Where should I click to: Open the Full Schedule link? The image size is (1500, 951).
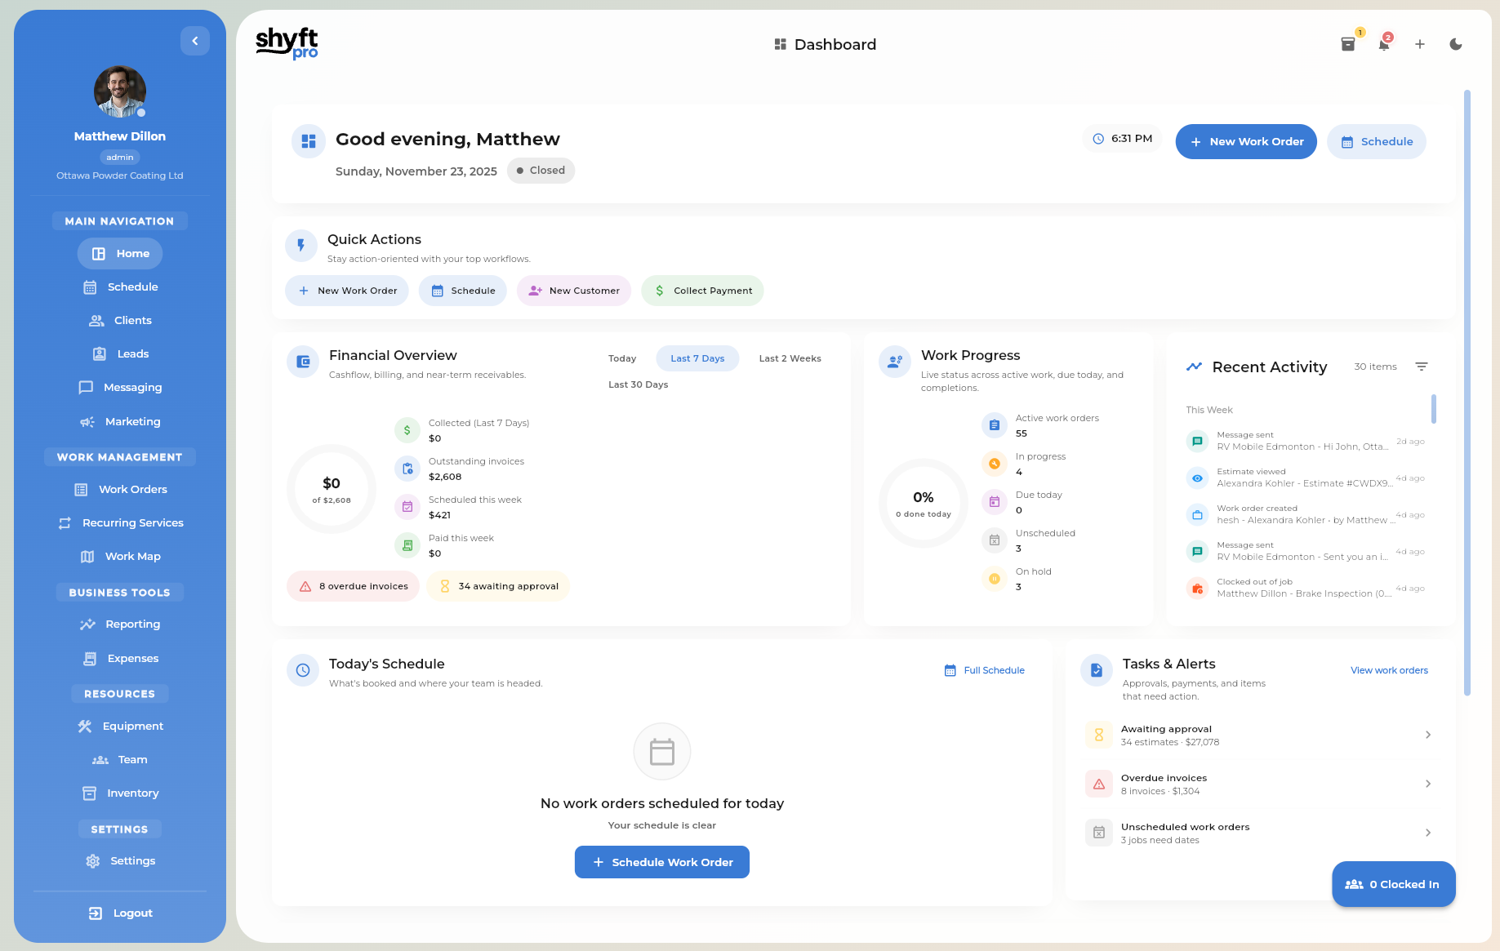point(985,670)
